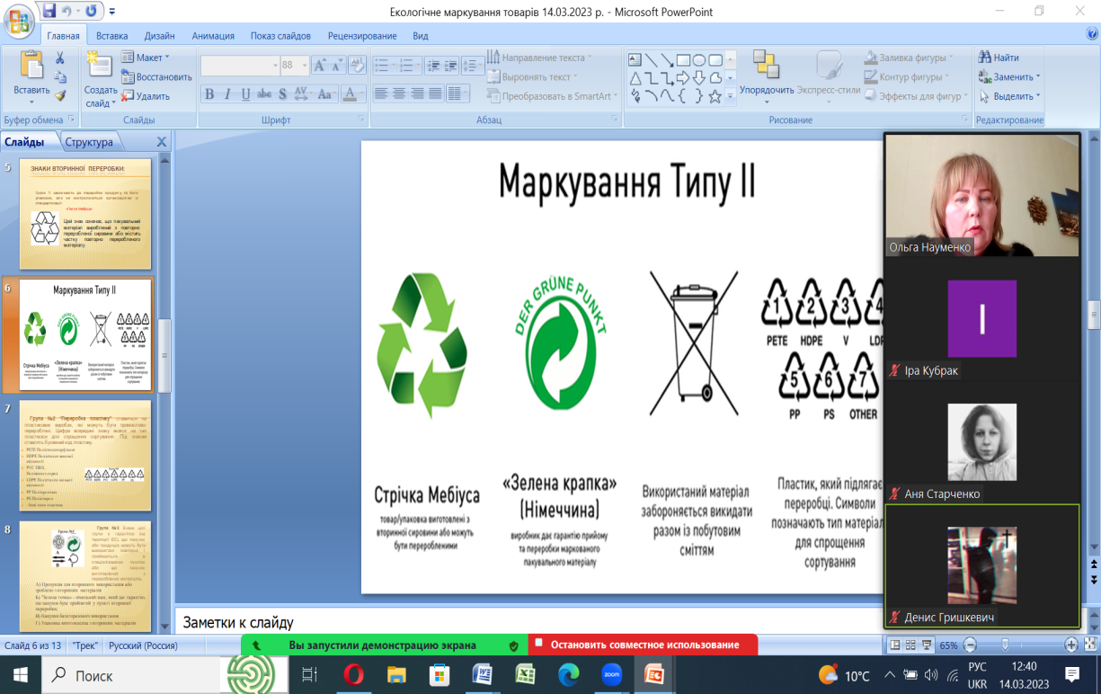The width and height of the screenshot is (1101, 694).
Task: Open the Выделить select dropdown
Action: [x=1010, y=96]
